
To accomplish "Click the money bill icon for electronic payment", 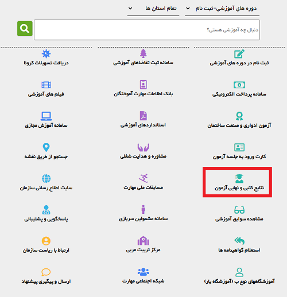I will click(239, 85).
